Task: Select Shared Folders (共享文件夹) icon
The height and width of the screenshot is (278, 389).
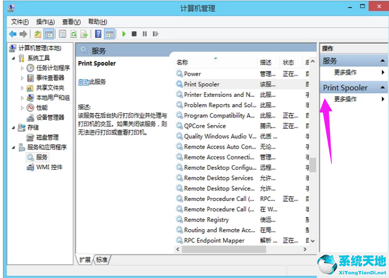Action: [x=30, y=88]
